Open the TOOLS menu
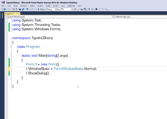 click(x=55, y=6)
